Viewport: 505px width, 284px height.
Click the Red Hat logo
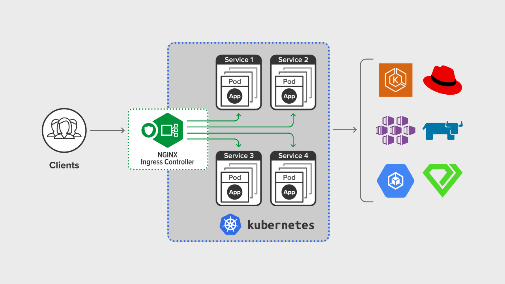point(443,80)
